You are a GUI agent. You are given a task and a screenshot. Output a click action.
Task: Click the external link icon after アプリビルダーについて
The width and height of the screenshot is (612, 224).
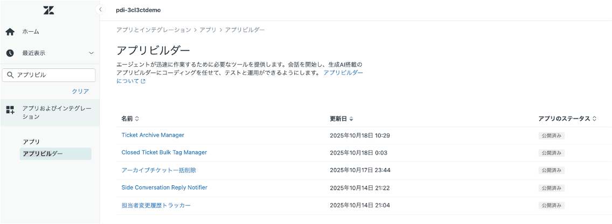143,82
